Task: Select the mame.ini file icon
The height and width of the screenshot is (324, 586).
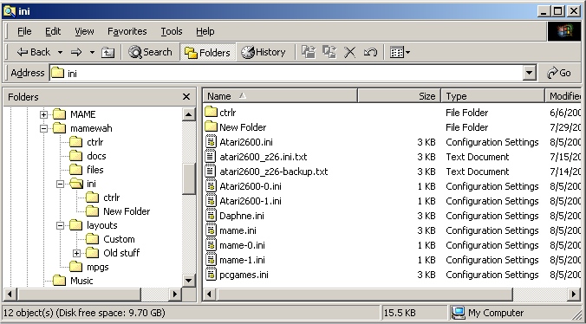Action: [x=212, y=230]
